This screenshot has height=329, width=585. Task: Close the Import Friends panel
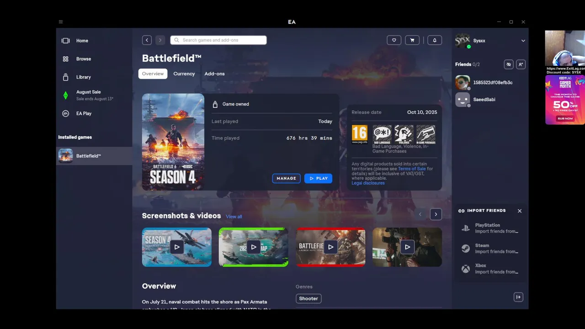(x=520, y=211)
